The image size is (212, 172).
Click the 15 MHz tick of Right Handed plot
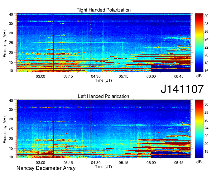(x=11, y=62)
